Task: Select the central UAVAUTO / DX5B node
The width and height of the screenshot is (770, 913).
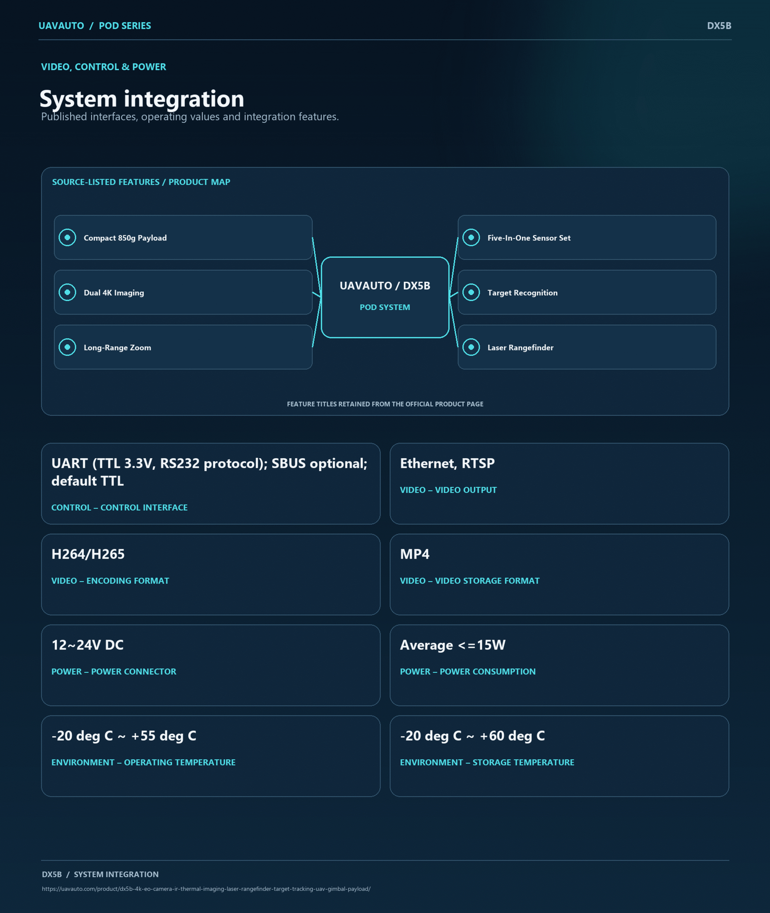Action: [x=385, y=297]
